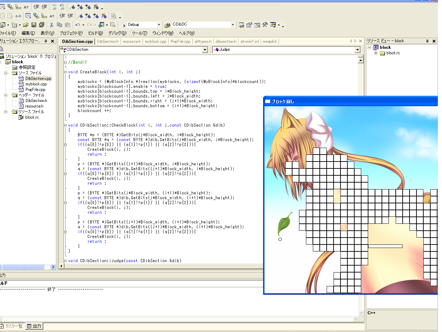The image size is (442, 332).
Task: Click the hammer and wrench Toolbox icon
Action: point(265,25)
